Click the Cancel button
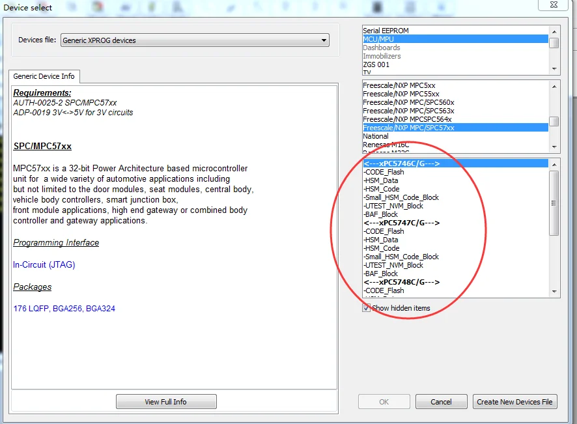Image resolution: width=577 pixels, height=424 pixels. pos(441,402)
